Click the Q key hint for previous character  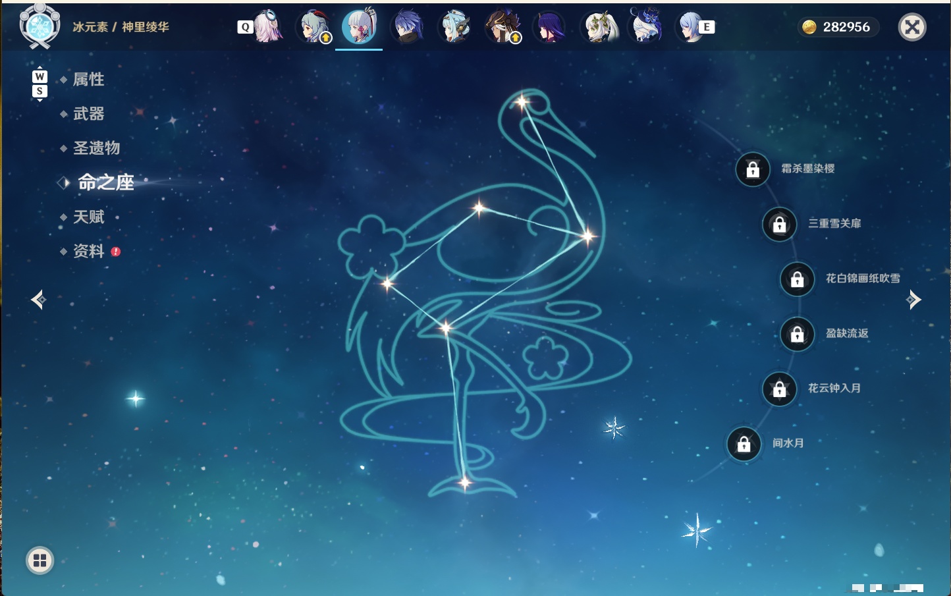click(x=245, y=27)
